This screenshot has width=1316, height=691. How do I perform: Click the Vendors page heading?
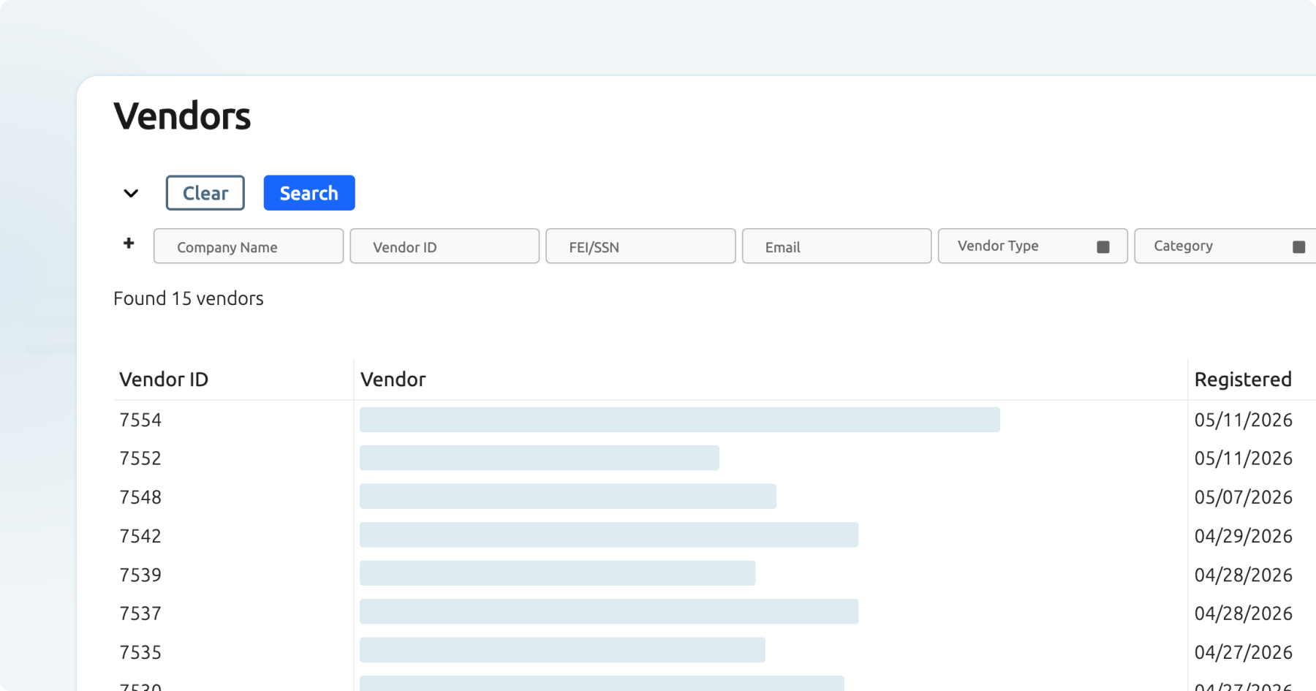[182, 116]
